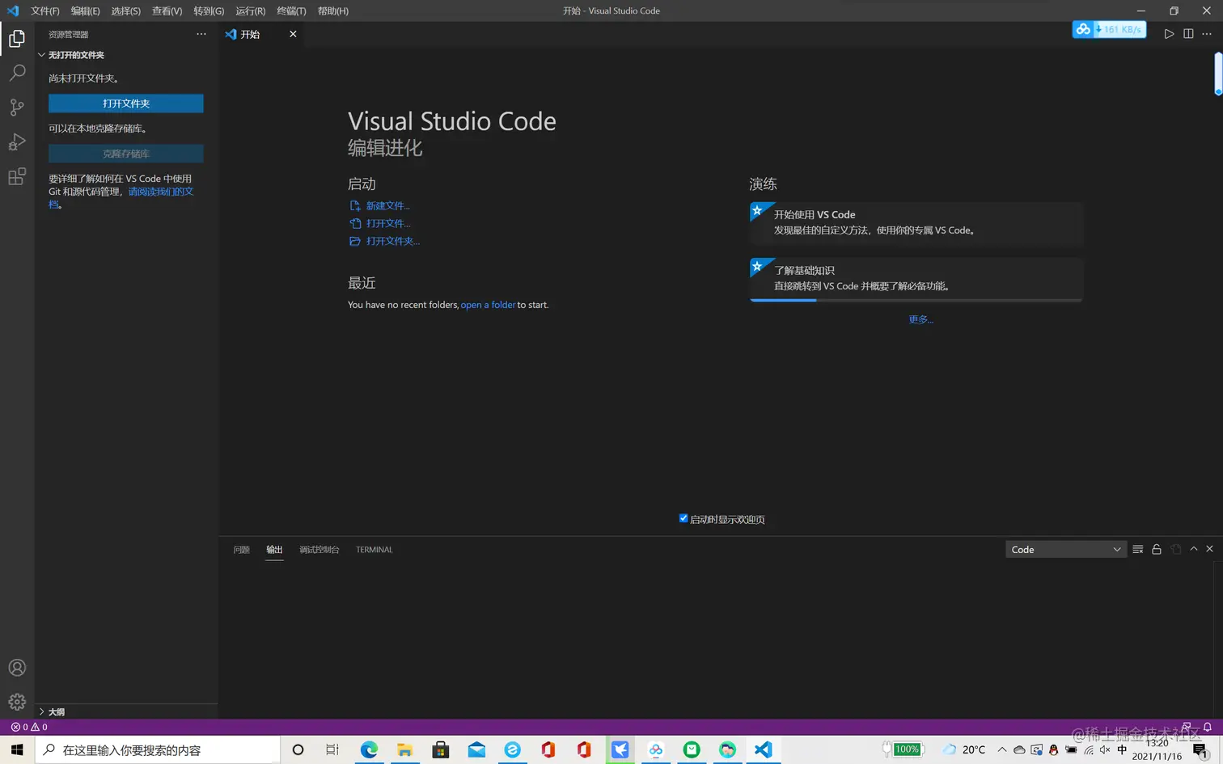Viewport: 1223px width, 764px height.
Task: Collapse the 无打开的文件夹 section
Action: point(127,55)
